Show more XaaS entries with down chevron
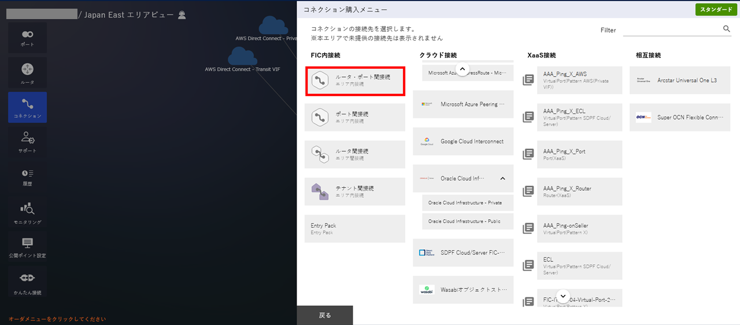Screen dimensions: 740x325 pos(564,296)
